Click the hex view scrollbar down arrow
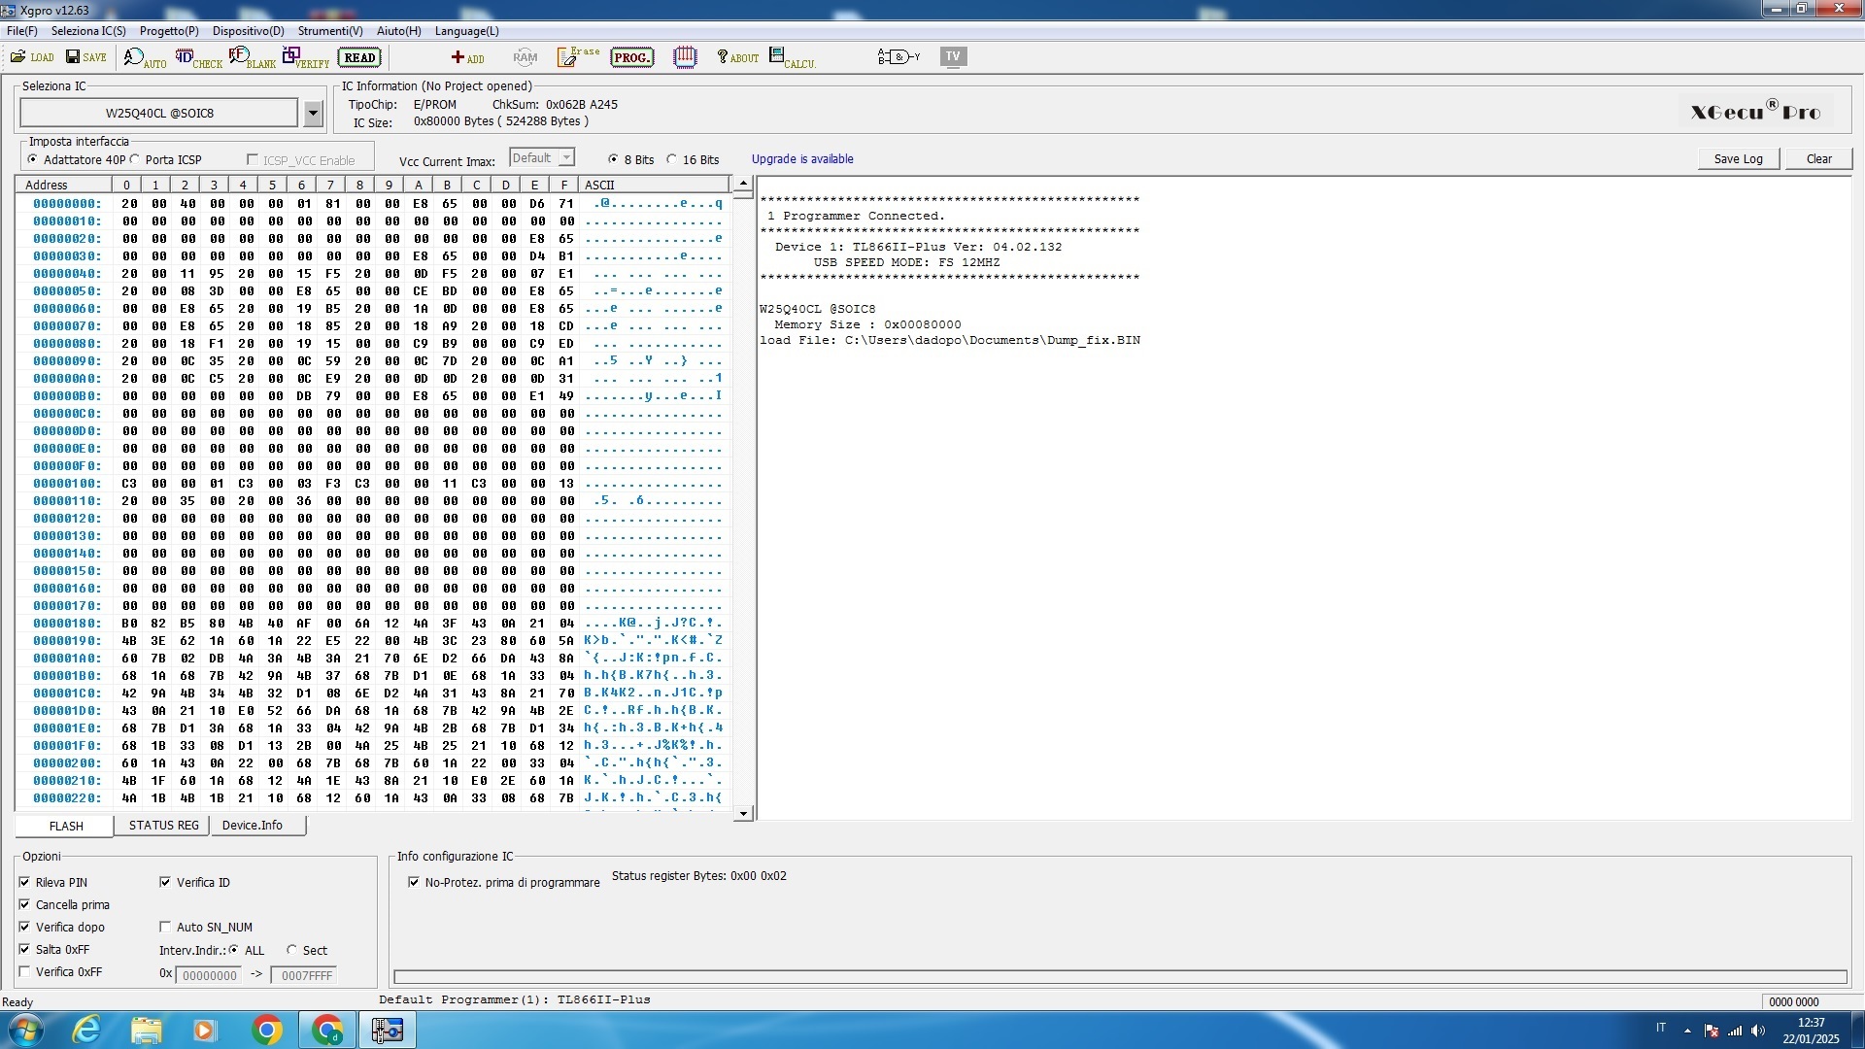This screenshot has width=1865, height=1049. click(x=743, y=814)
